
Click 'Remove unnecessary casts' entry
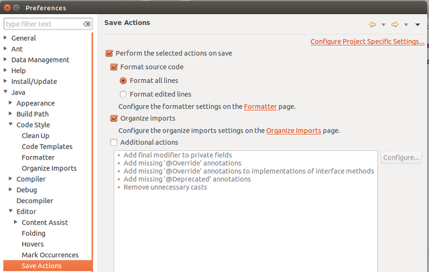point(165,188)
